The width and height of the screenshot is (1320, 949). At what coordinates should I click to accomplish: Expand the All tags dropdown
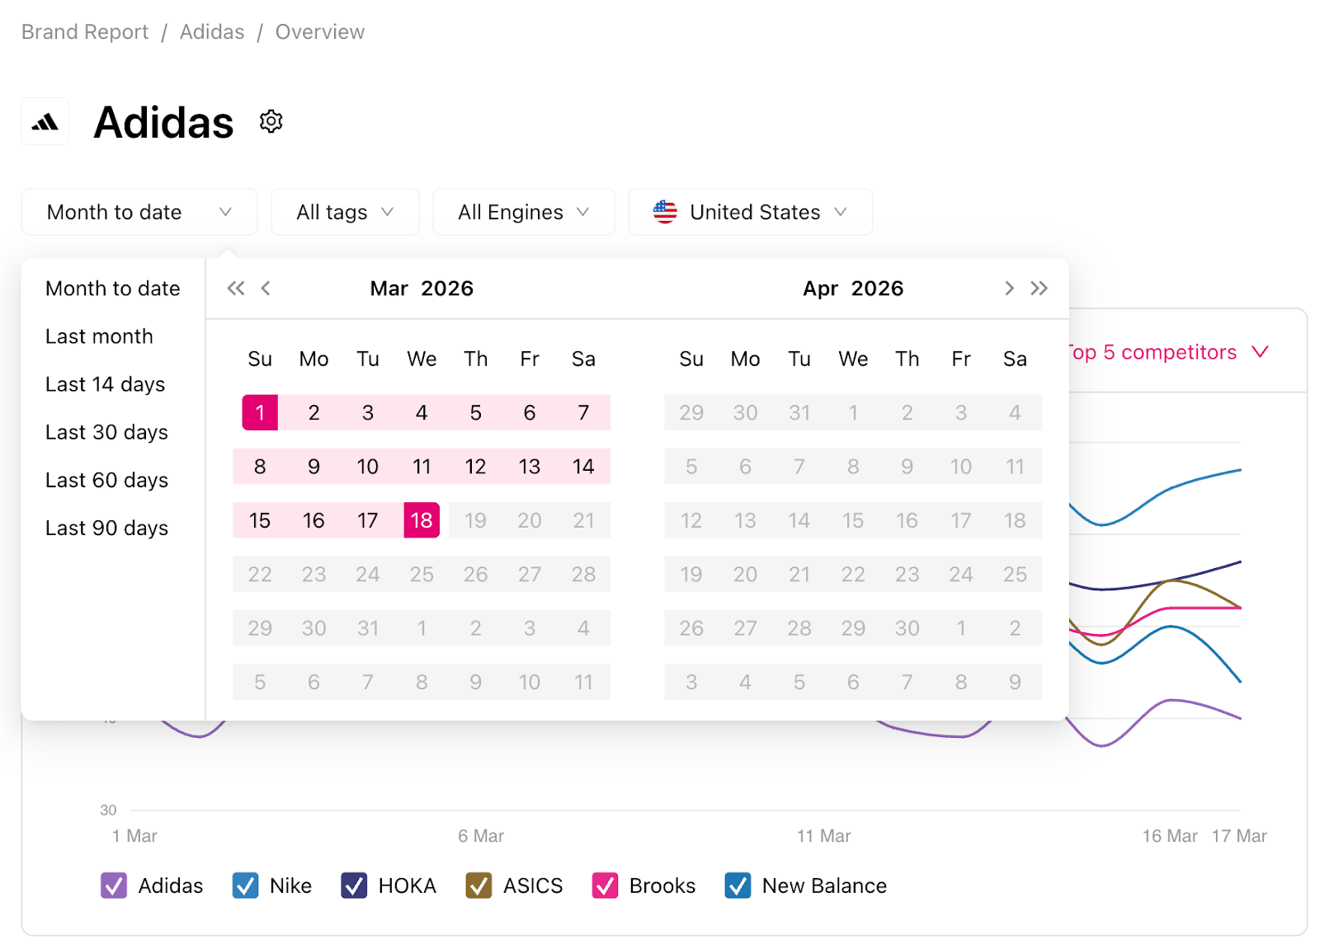pyautogui.click(x=345, y=212)
